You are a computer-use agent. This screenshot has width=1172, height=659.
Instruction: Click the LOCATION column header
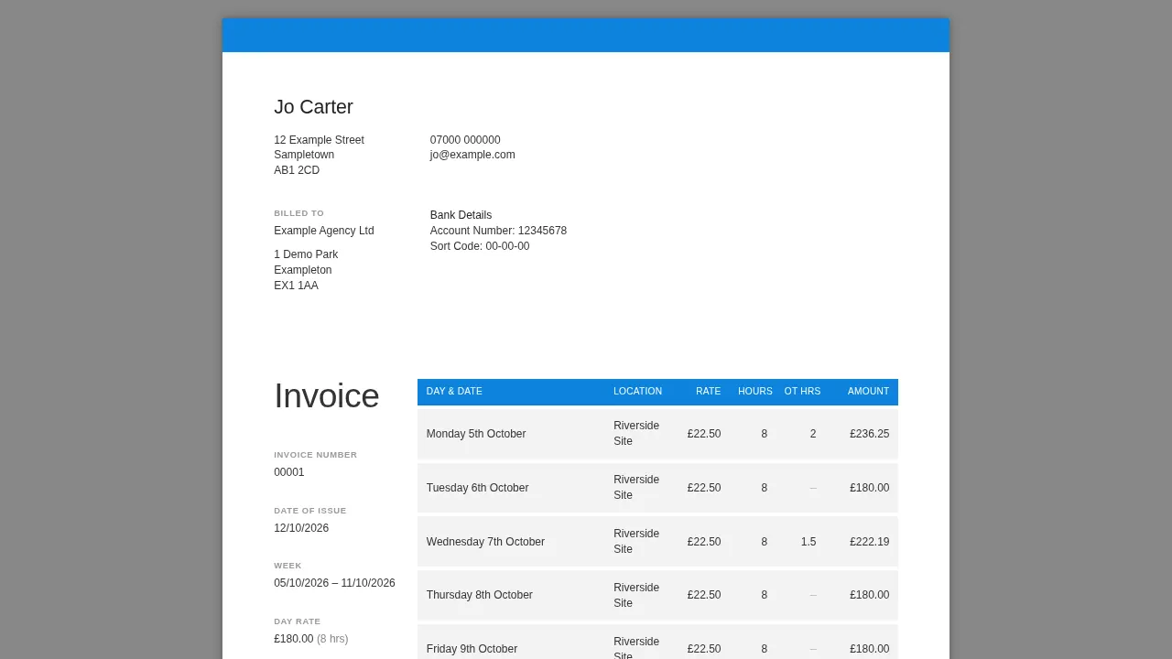pos(637,391)
